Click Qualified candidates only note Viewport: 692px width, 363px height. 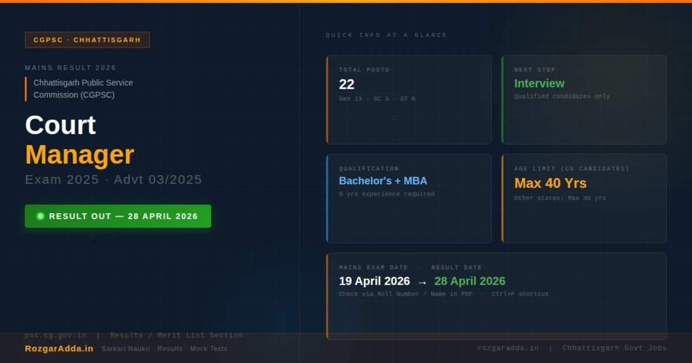[x=562, y=96]
